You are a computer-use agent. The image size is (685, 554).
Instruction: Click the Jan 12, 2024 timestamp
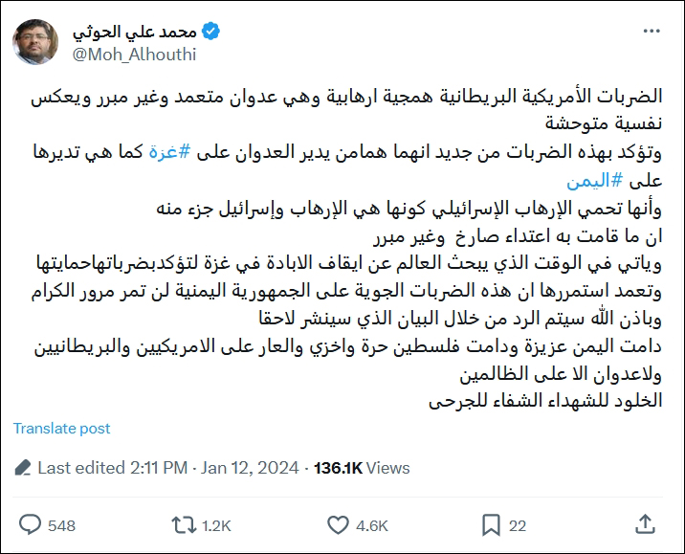(250, 468)
